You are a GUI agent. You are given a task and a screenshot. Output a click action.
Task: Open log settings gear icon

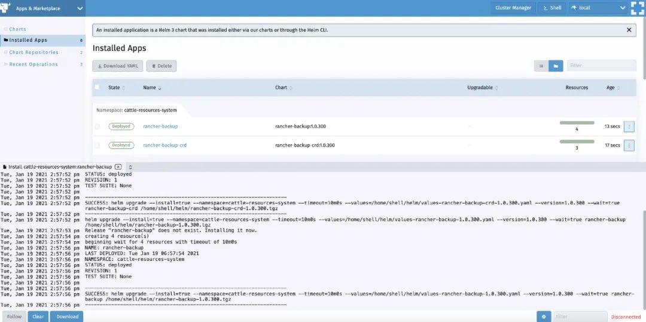pyautogui.click(x=544, y=317)
